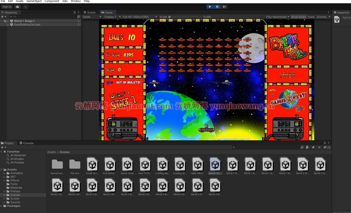Select the Scripts folder

pyautogui.click(x=15, y=199)
